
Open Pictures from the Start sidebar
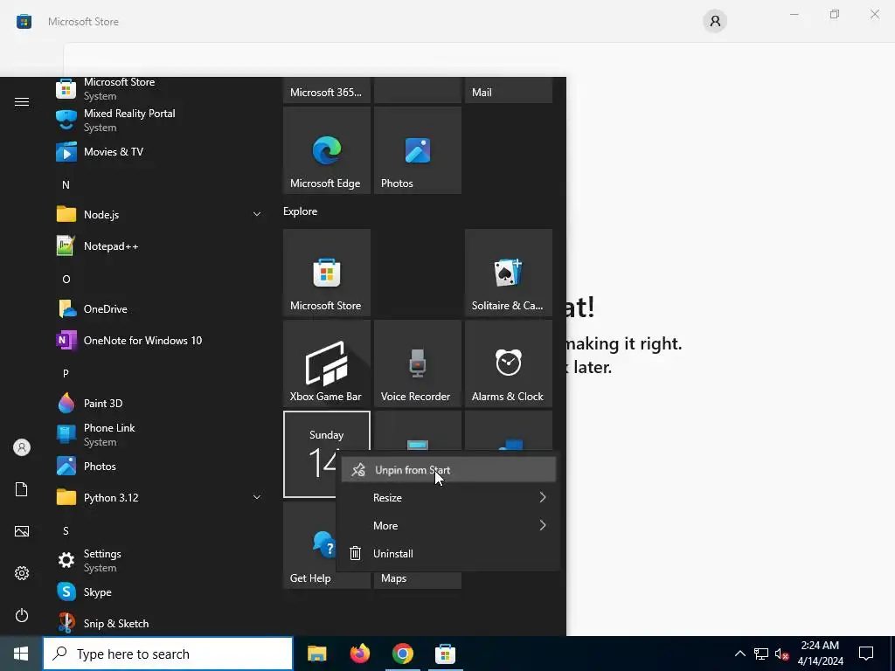click(x=22, y=531)
